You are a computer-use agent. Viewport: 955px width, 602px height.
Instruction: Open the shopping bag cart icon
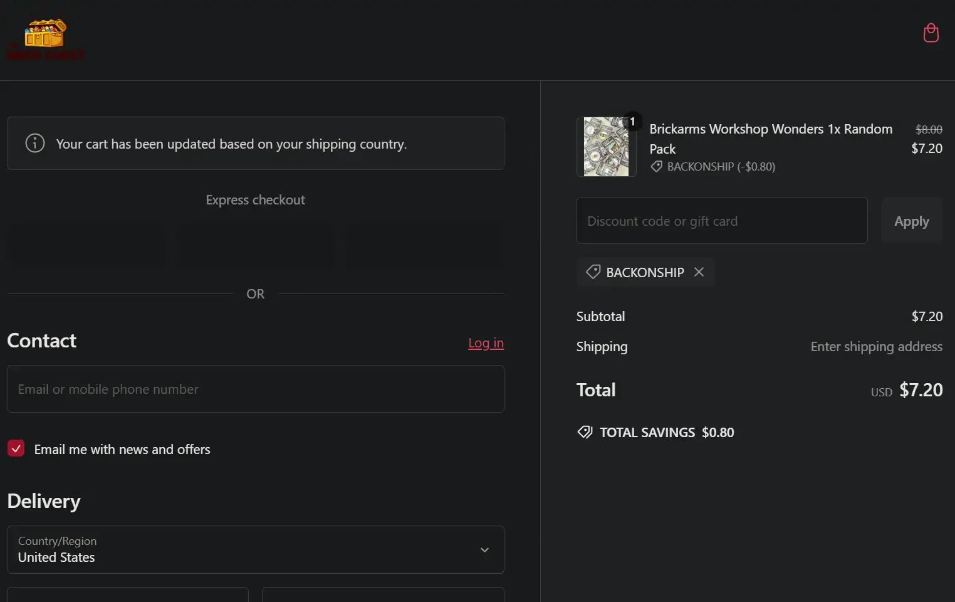tap(931, 33)
